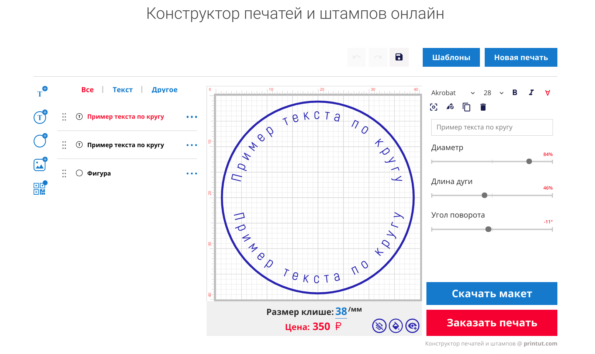
Task: Click the Шаблоны button
Action: [451, 58]
